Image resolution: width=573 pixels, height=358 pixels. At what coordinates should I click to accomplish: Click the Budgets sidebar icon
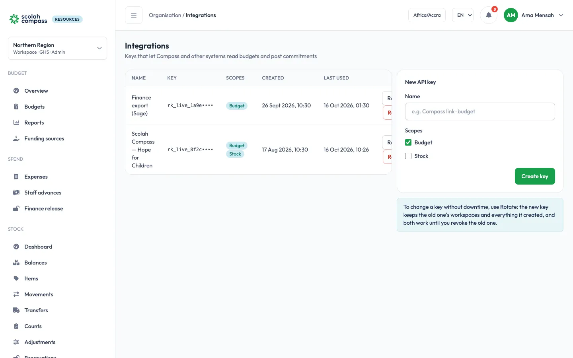click(16, 107)
